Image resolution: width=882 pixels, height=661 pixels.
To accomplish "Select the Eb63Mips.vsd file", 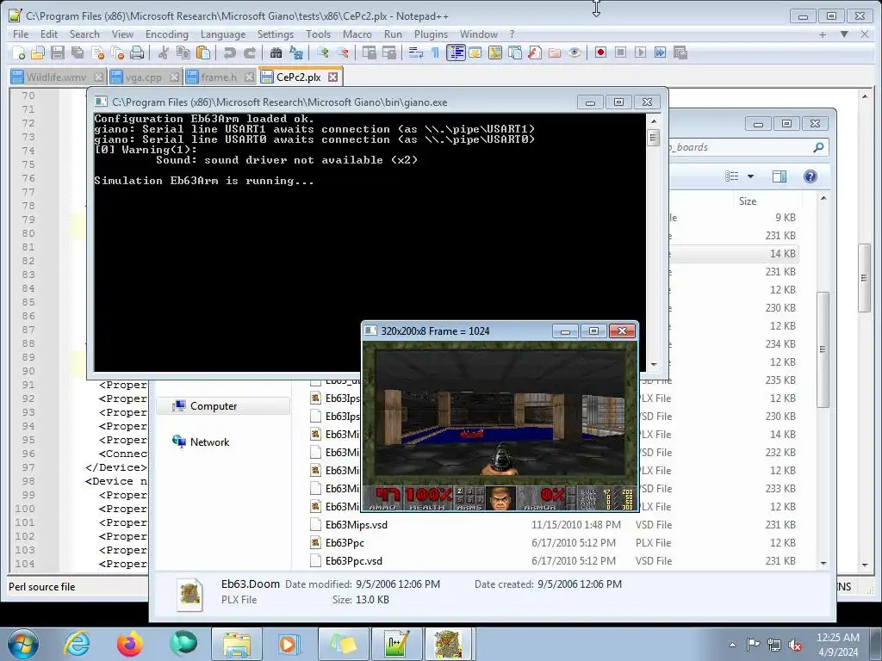I will (x=356, y=525).
